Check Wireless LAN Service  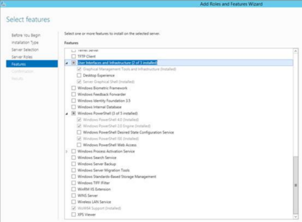click(74, 202)
